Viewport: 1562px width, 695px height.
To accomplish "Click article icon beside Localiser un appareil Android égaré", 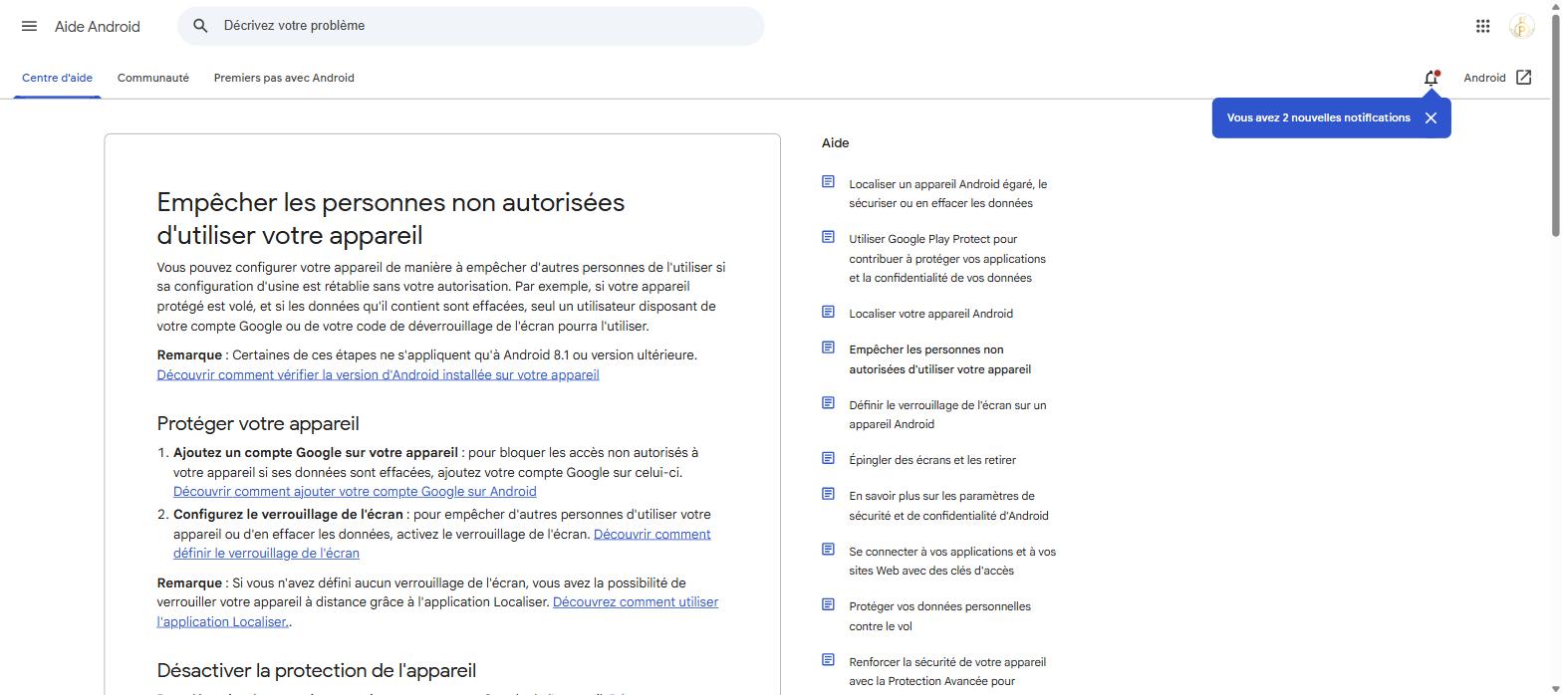I will tap(828, 181).
